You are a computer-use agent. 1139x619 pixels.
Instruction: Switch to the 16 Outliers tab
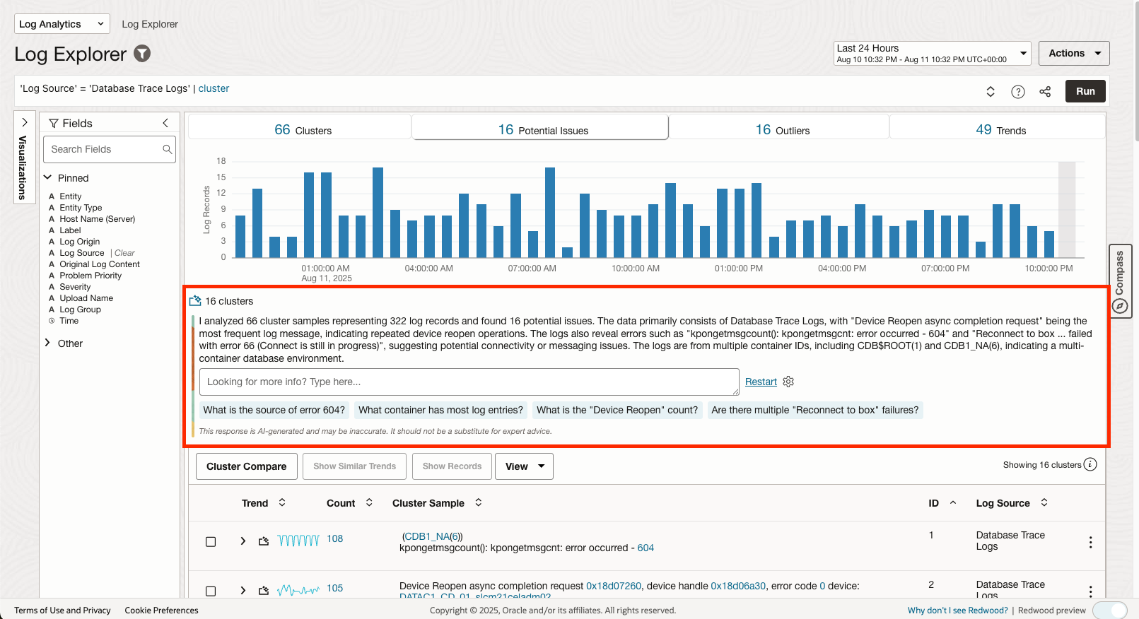780,128
